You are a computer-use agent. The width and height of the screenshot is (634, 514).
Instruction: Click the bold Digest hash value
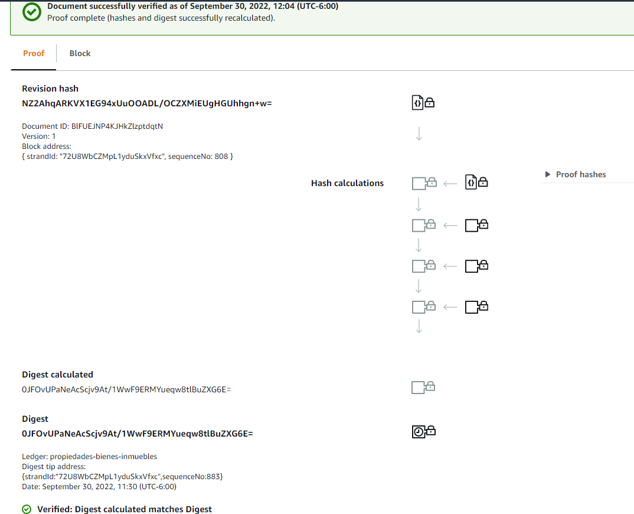click(x=137, y=434)
